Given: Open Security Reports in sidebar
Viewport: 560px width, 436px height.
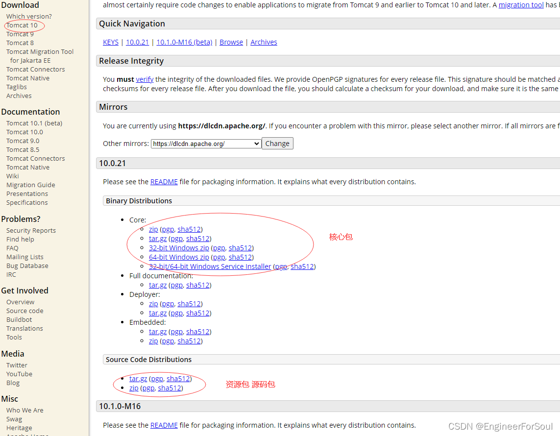Looking at the screenshot, I should pos(31,231).
